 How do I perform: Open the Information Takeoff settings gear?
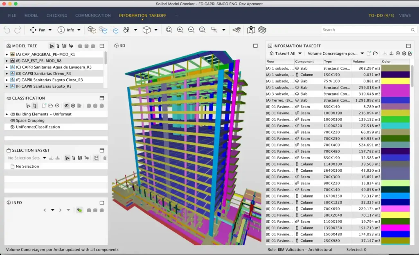point(404,53)
